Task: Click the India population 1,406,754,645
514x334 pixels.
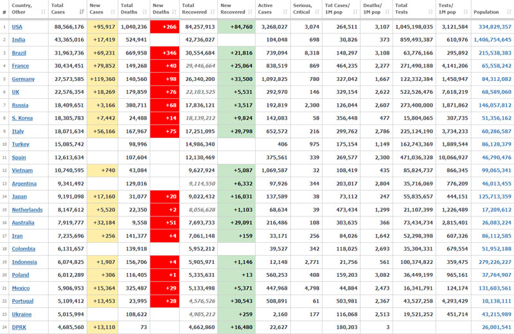Action: point(492,40)
